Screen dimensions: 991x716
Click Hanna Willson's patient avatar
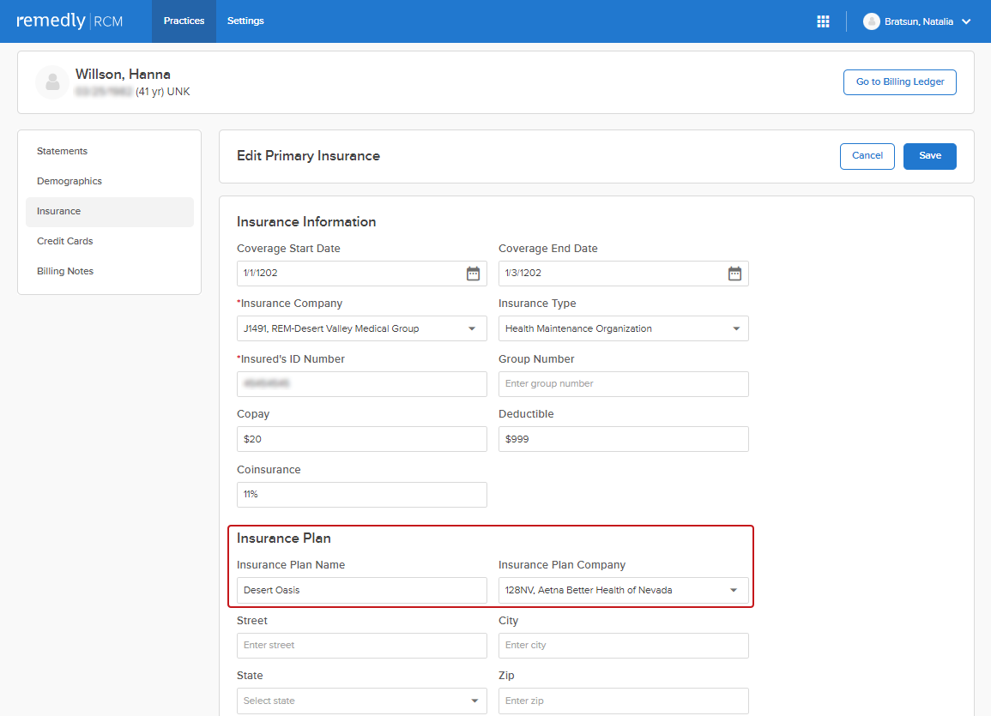(52, 82)
